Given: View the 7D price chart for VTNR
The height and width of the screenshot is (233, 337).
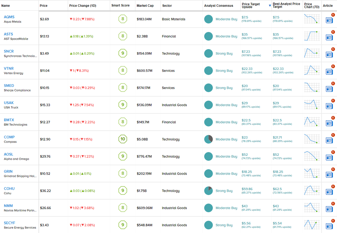Looking at the screenshot, I should pos(312,70).
